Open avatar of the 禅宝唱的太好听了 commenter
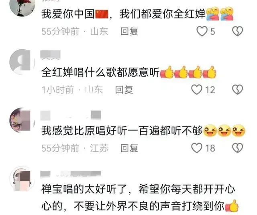This screenshot has height=215, width=257. point(22,179)
